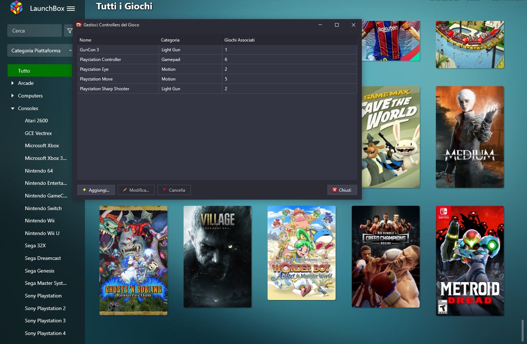Select Nintendo Switch platform
The image size is (527, 344).
[x=43, y=208]
